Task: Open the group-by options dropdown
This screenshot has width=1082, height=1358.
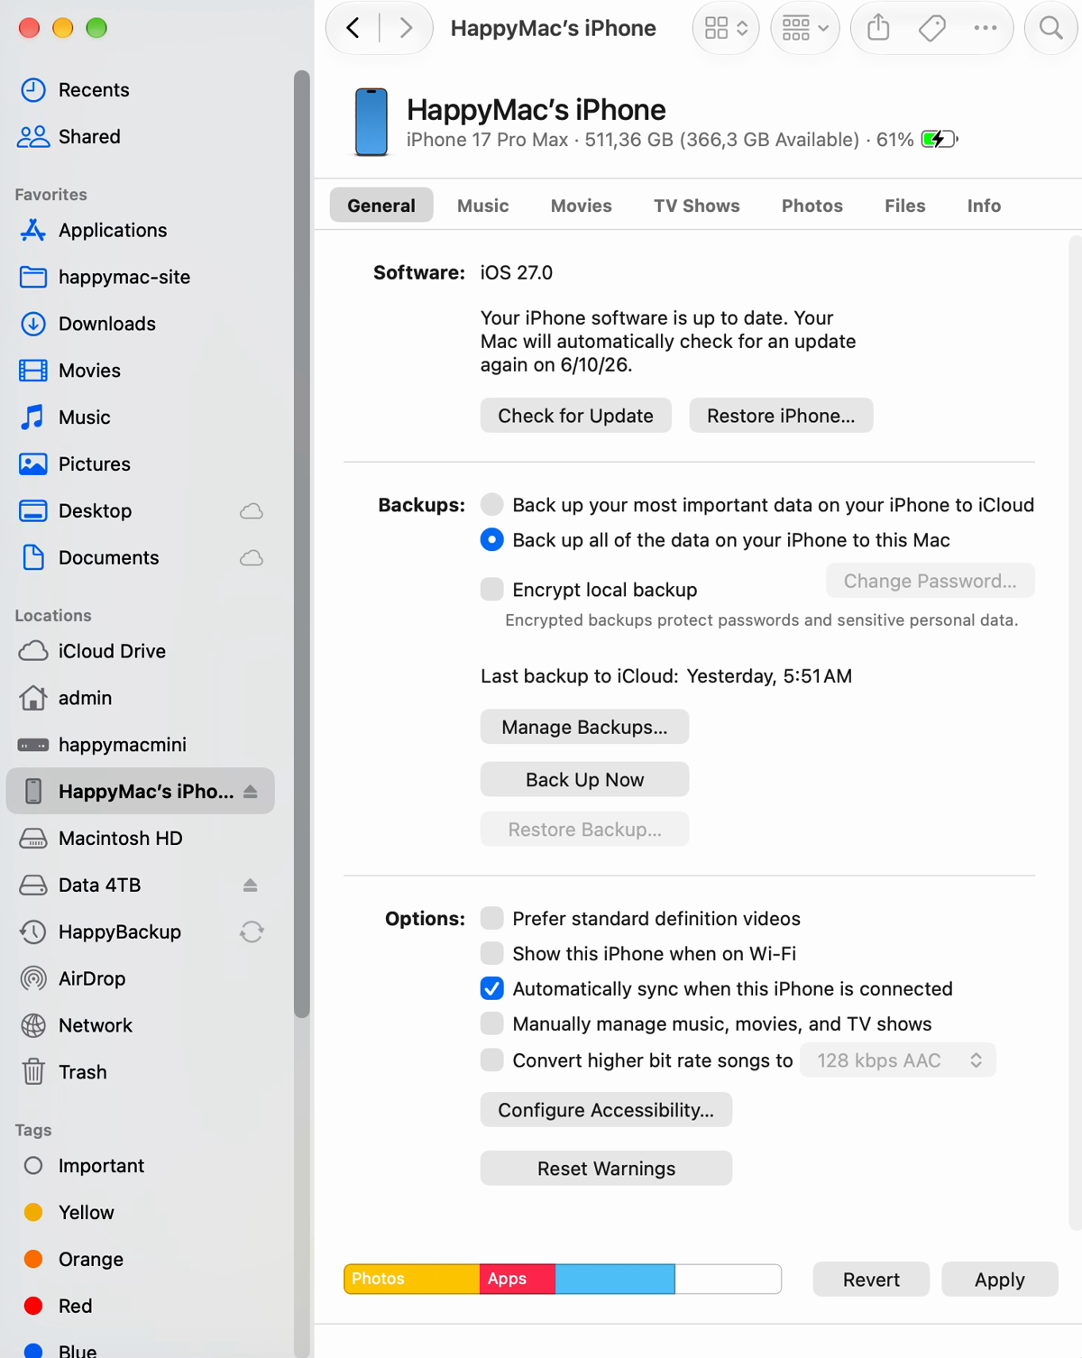Action: click(x=805, y=28)
